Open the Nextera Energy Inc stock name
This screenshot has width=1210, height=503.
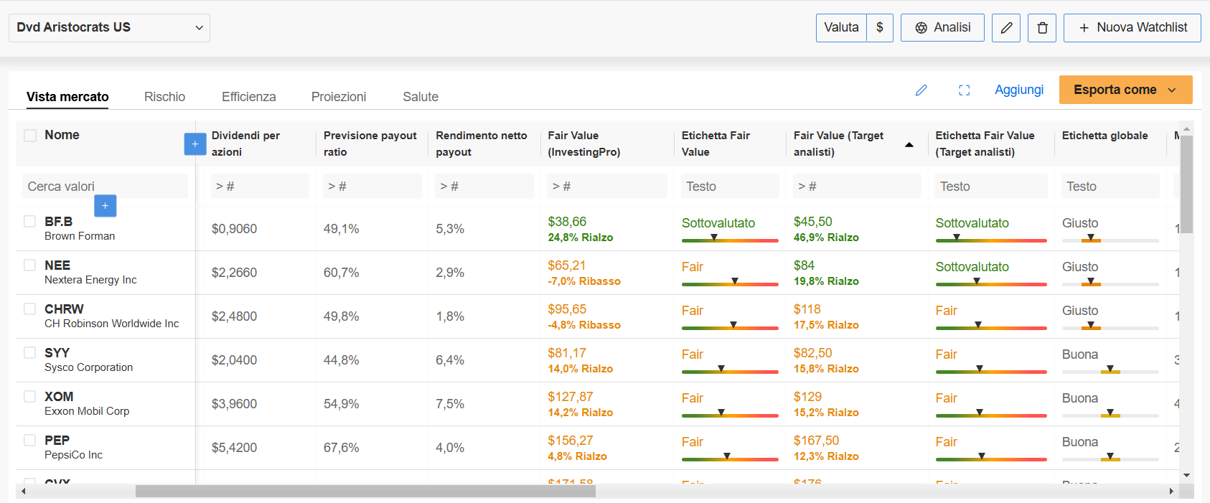[x=90, y=280]
